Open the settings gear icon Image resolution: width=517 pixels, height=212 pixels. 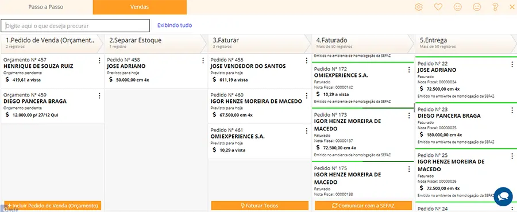coord(419,7)
